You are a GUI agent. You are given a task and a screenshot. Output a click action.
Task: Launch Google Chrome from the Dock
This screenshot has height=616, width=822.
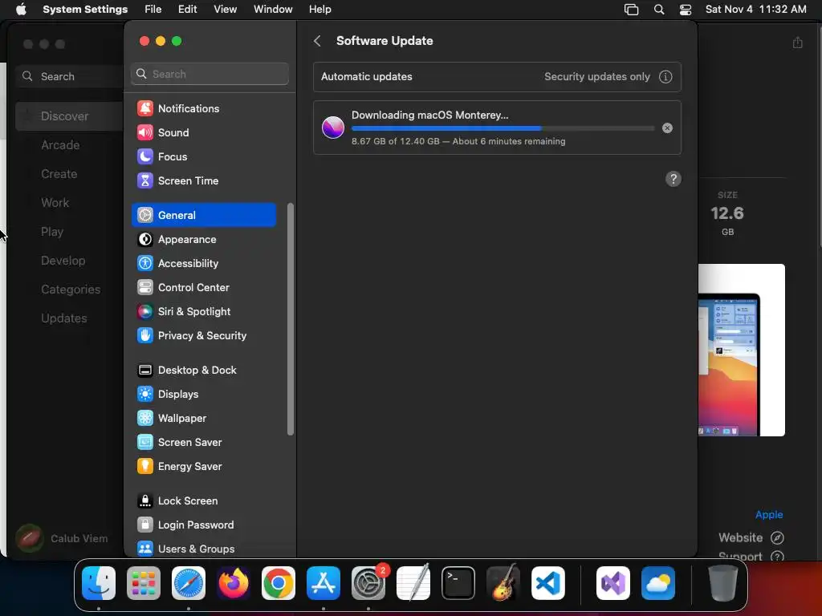(279, 583)
